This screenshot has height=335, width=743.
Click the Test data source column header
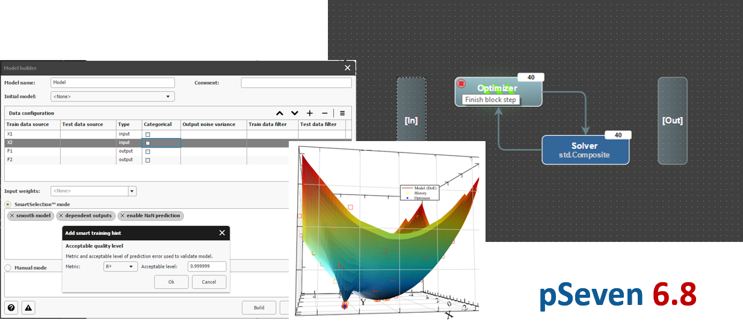pos(88,124)
